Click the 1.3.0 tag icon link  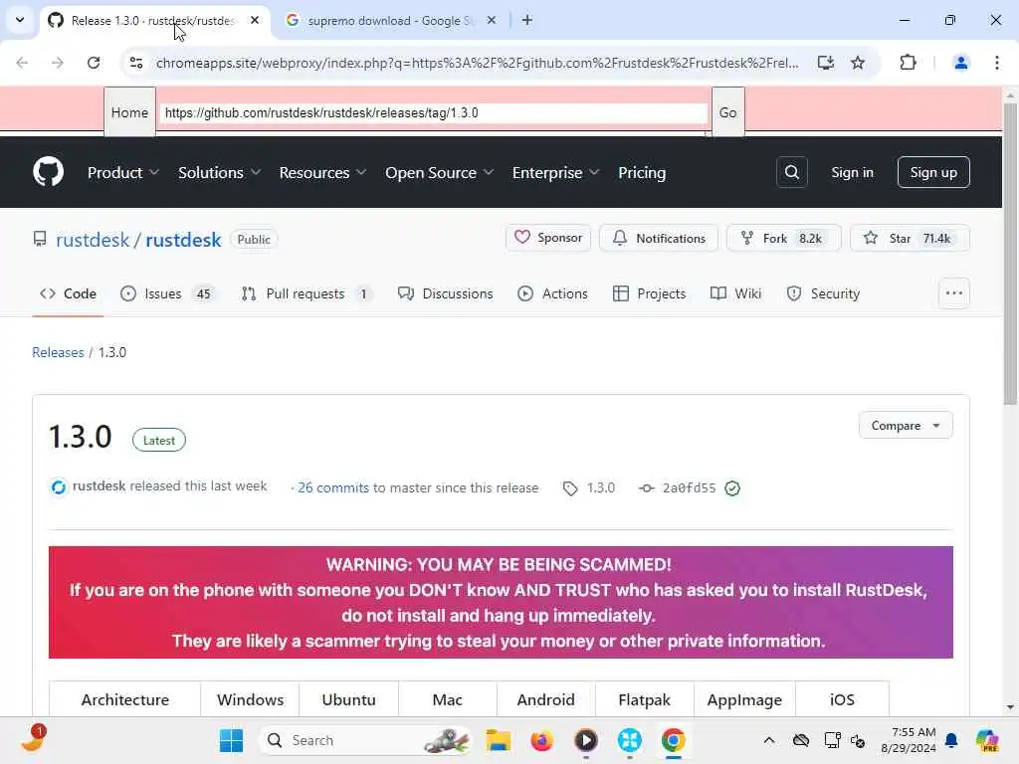[589, 487]
